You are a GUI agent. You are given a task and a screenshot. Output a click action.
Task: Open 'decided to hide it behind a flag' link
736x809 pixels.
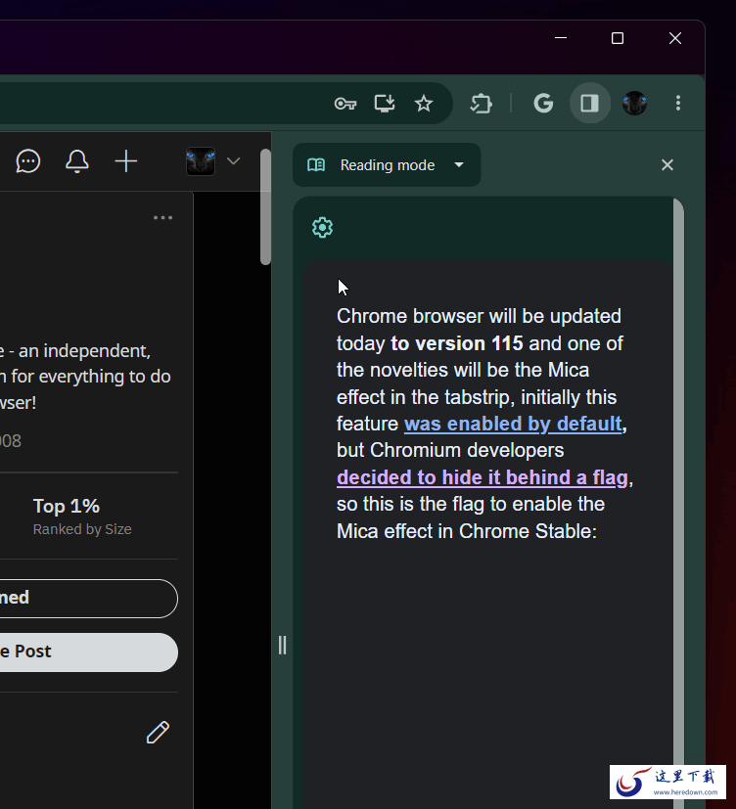click(483, 477)
